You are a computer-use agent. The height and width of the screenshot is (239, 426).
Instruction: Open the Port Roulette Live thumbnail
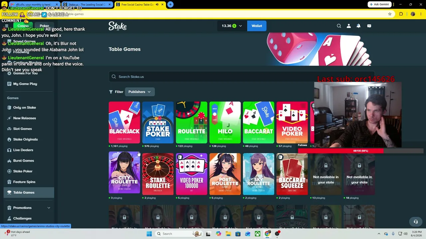click(225, 174)
